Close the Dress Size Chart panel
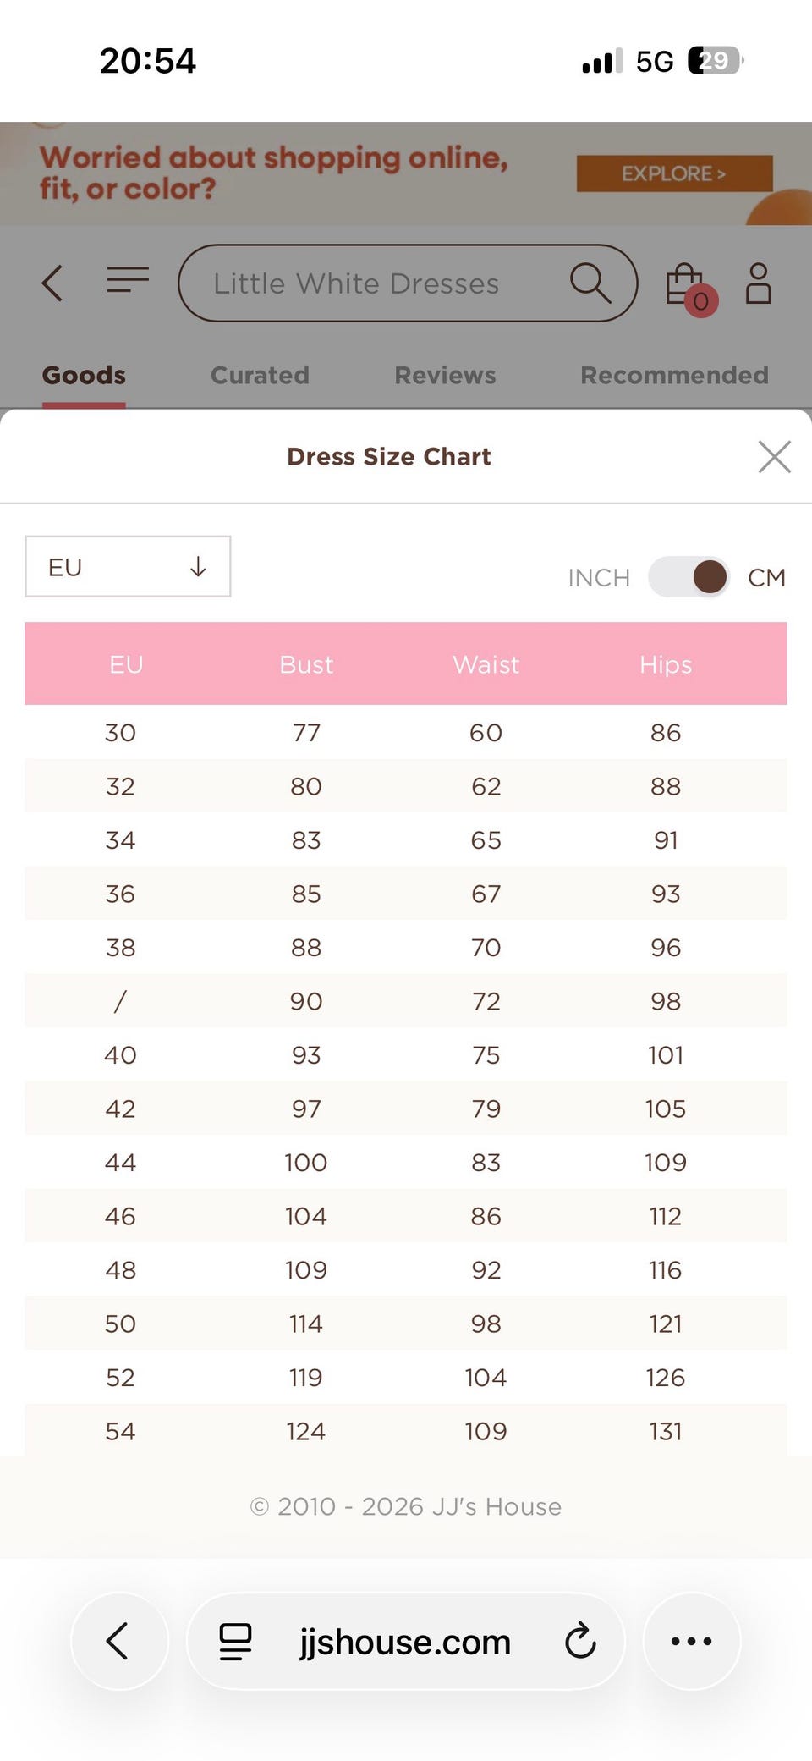812x1761 pixels. tap(774, 457)
